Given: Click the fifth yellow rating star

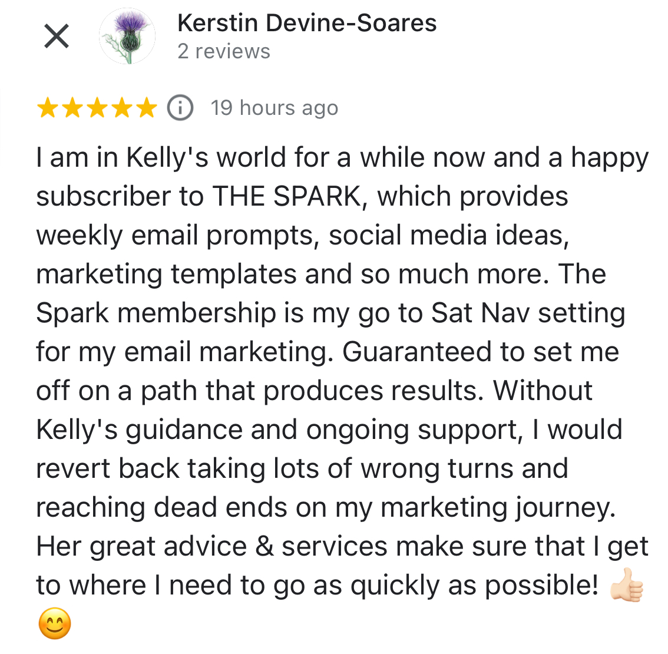Looking at the screenshot, I should coord(145,108).
